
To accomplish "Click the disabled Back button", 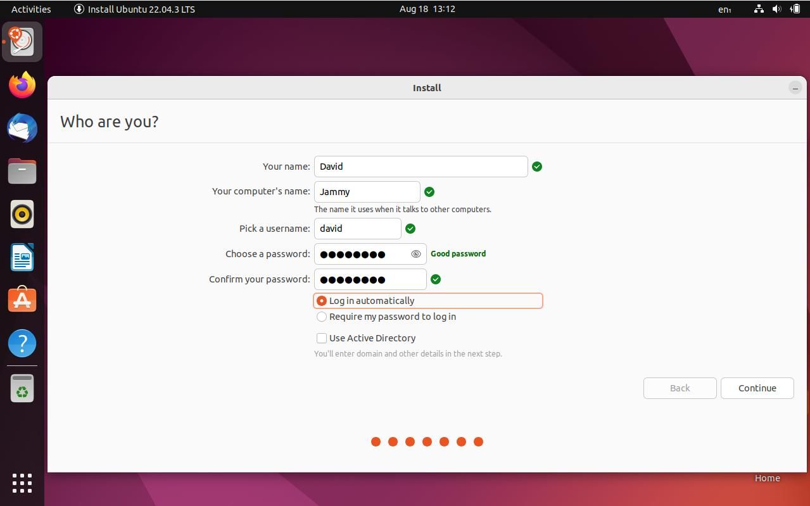I will (679, 388).
